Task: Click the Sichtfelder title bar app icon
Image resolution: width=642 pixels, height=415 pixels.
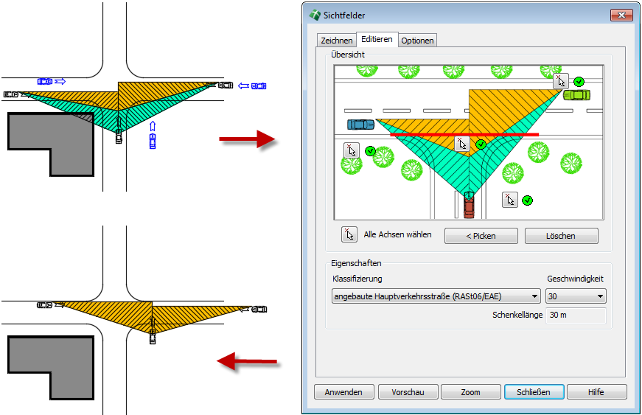Action: click(315, 15)
